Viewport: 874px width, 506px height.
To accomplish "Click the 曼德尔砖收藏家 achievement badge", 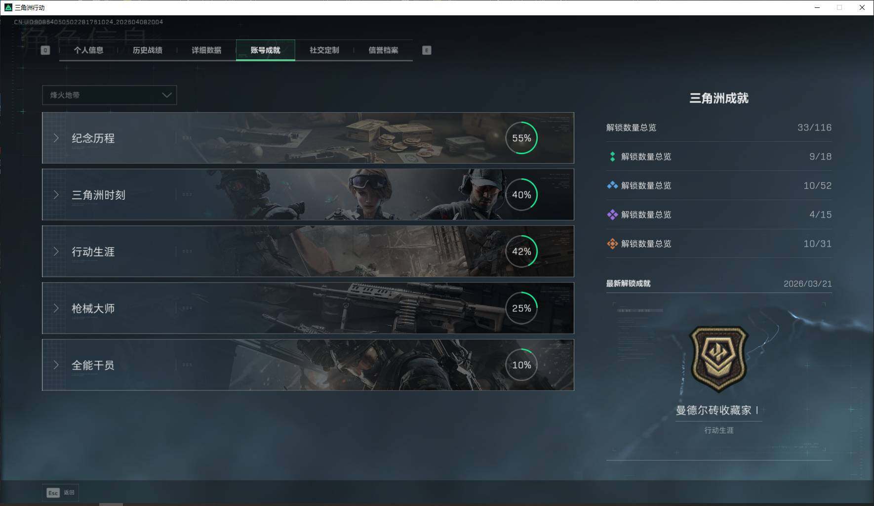I will (x=719, y=359).
